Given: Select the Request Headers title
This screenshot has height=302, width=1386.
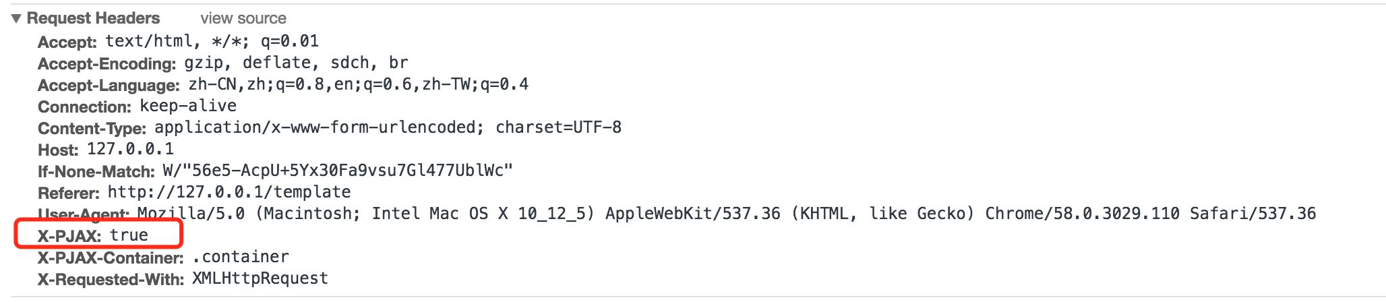Looking at the screenshot, I should click(x=93, y=18).
